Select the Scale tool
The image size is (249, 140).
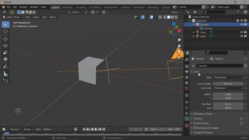pos(5,52)
